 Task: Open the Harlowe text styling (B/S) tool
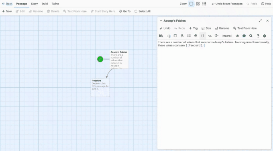point(161,36)
